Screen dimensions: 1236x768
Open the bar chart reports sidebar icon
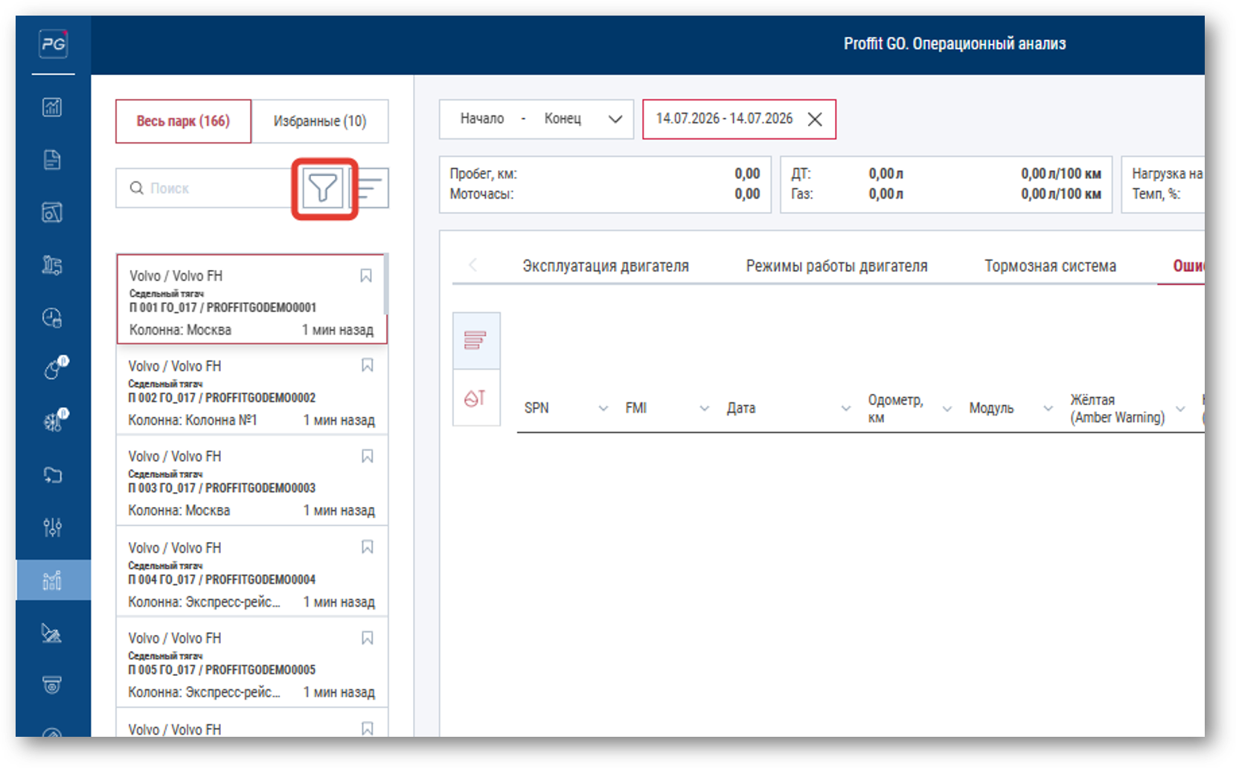pyautogui.click(x=52, y=107)
